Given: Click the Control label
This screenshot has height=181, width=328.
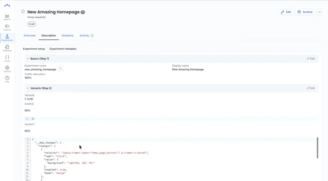Looking at the screenshot, I should coord(29,104).
